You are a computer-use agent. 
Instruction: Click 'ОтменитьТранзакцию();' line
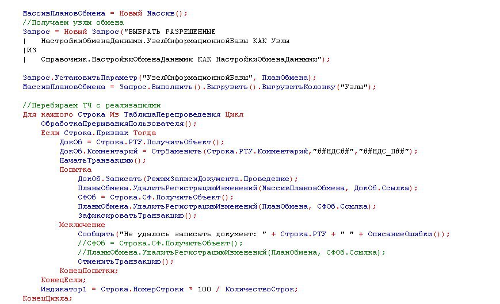125,261
